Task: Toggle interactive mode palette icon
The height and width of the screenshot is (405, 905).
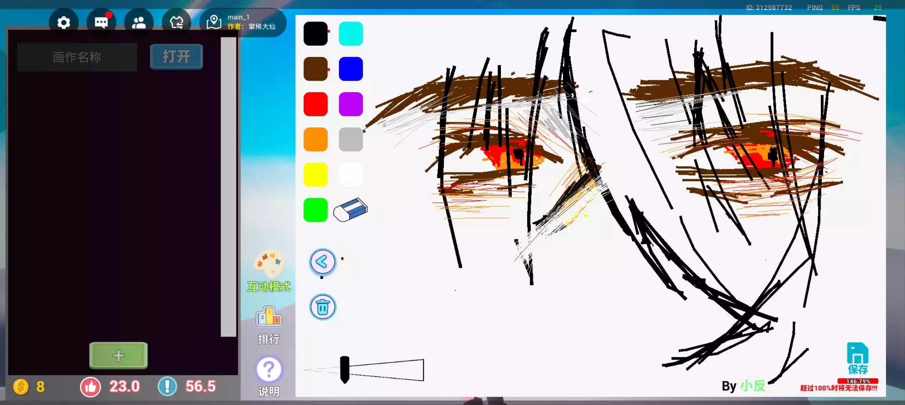Action: (x=269, y=264)
